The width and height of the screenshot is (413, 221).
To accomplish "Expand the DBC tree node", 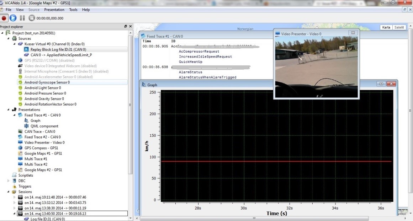I will pyautogui.click(x=9, y=181).
